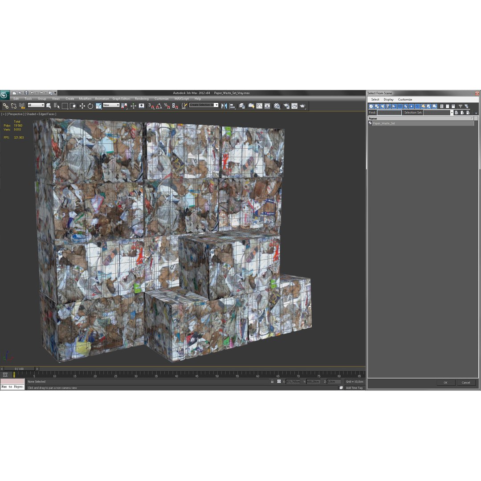Image resolution: width=481 pixels, height=481 pixels.
Task: Click the Redo arrow icon
Action: click(41, 93)
